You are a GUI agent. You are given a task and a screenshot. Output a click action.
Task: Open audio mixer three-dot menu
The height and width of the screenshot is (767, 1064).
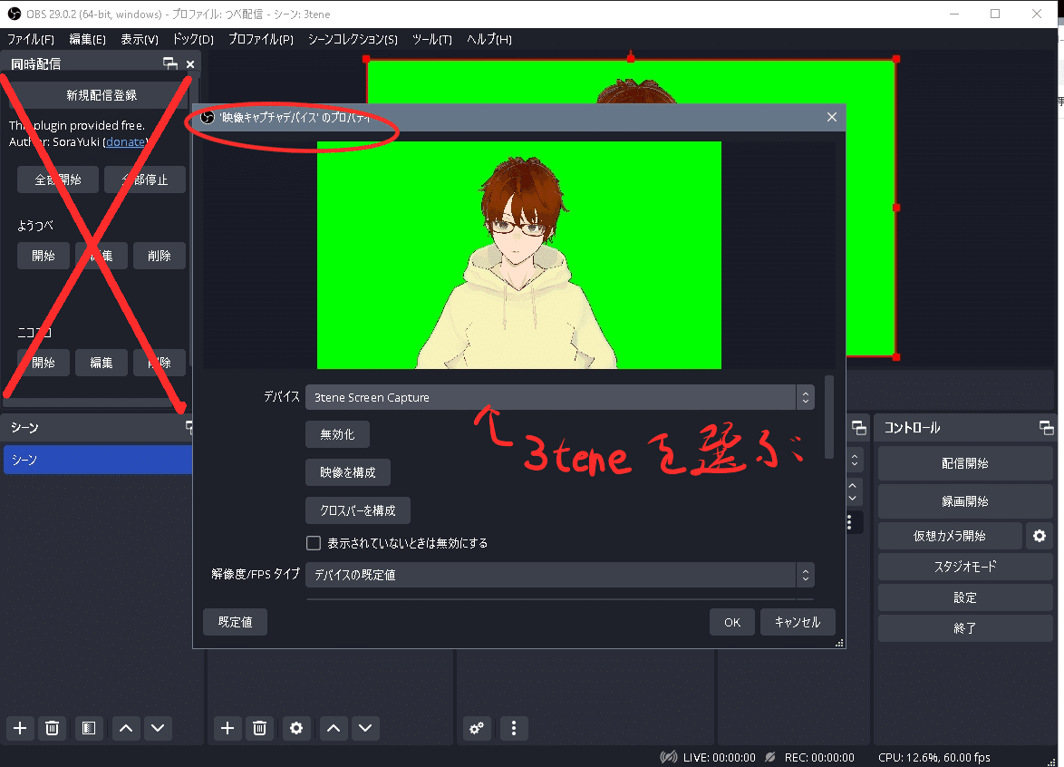coord(514,728)
